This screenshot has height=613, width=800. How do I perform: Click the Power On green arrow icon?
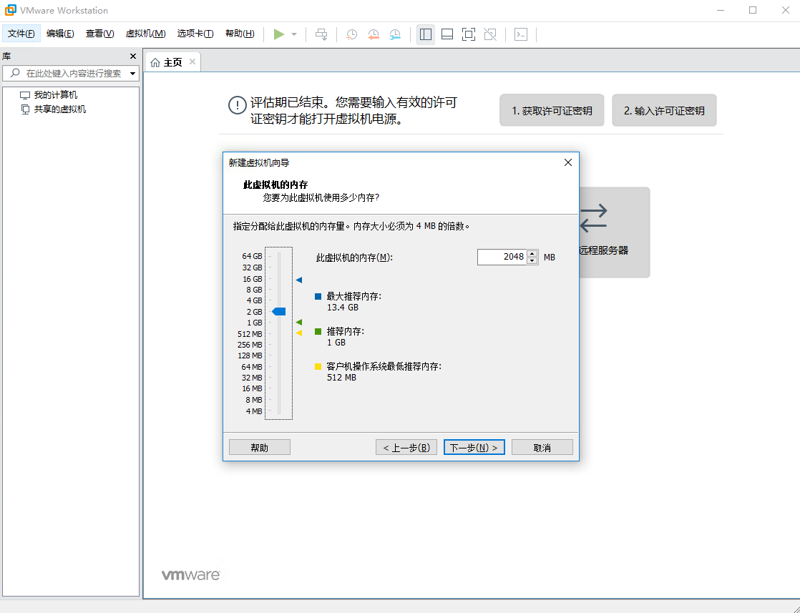click(281, 34)
